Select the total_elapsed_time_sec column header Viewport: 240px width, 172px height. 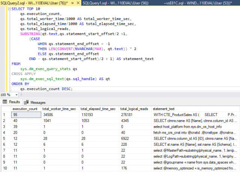pos(98,109)
